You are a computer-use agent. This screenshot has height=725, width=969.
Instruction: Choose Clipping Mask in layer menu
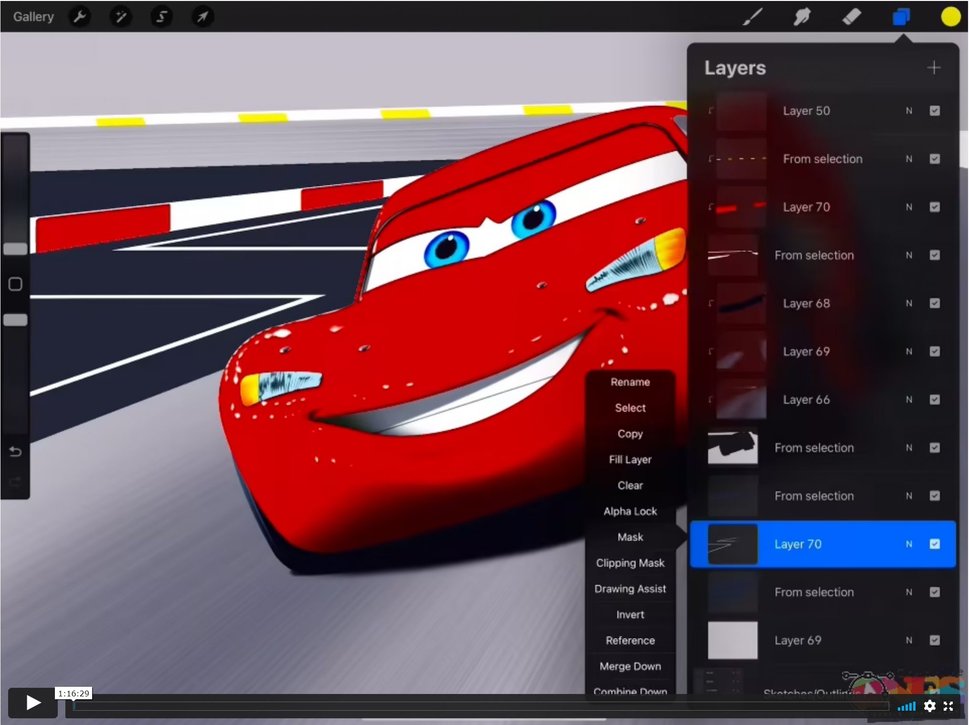[x=630, y=563]
